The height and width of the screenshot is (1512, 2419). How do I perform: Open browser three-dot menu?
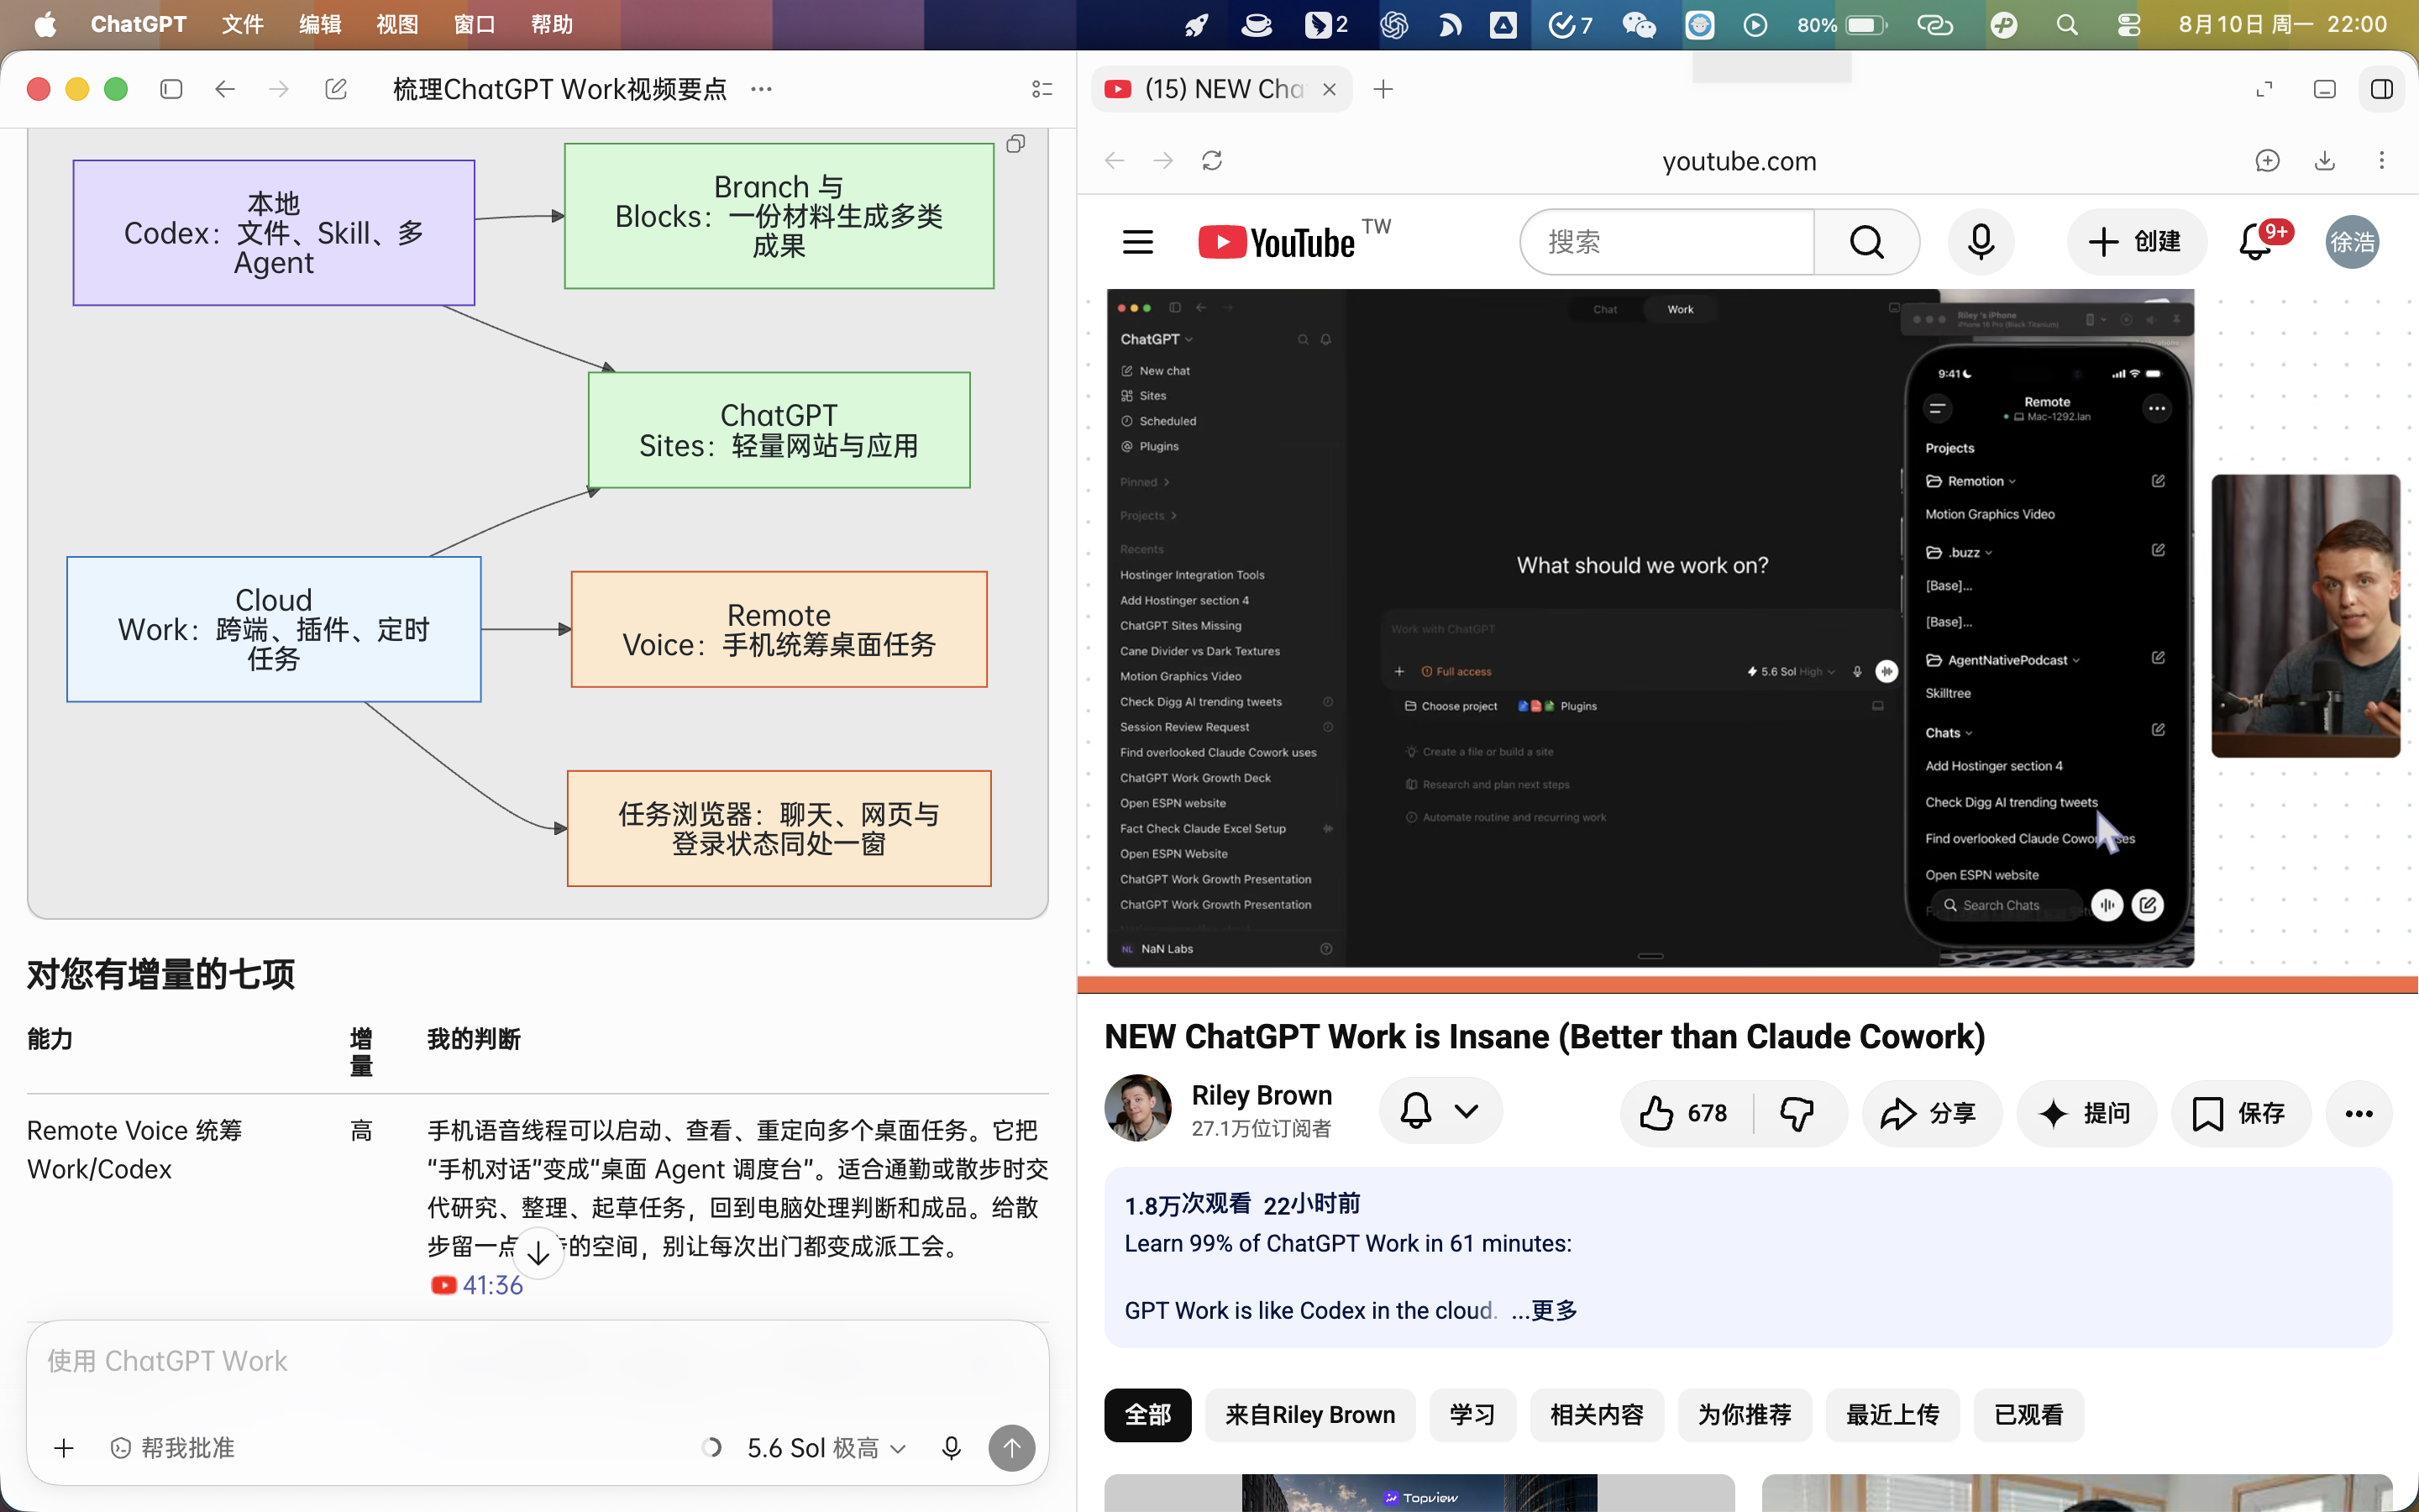2382,161
